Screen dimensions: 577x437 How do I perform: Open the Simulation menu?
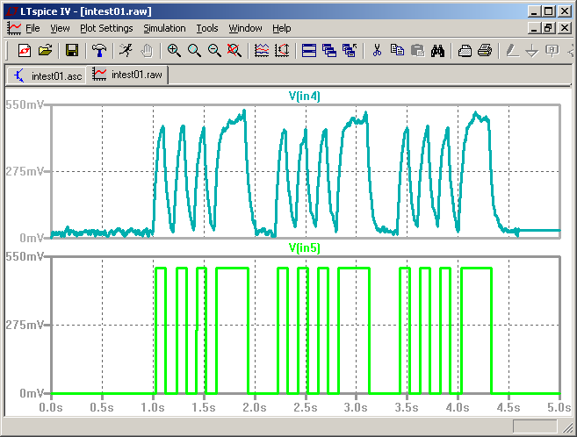pyautogui.click(x=164, y=28)
